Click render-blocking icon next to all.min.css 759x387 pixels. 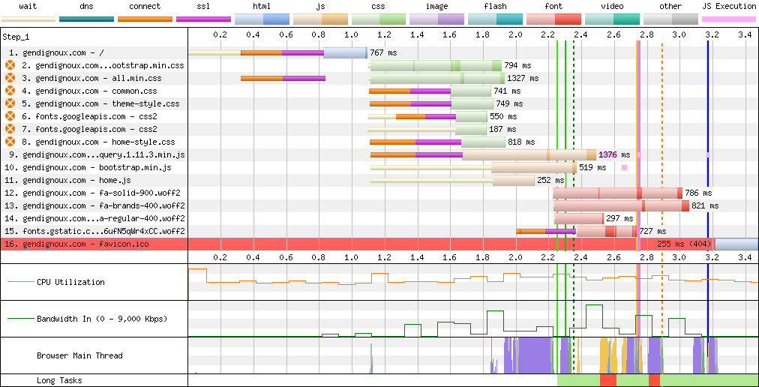pos(10,78)
